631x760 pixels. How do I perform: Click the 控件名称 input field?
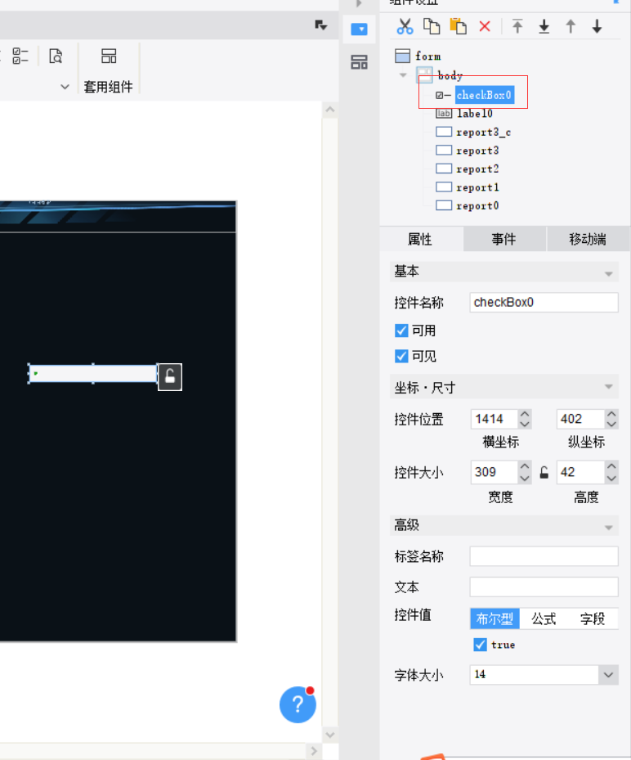coord(544,303)
